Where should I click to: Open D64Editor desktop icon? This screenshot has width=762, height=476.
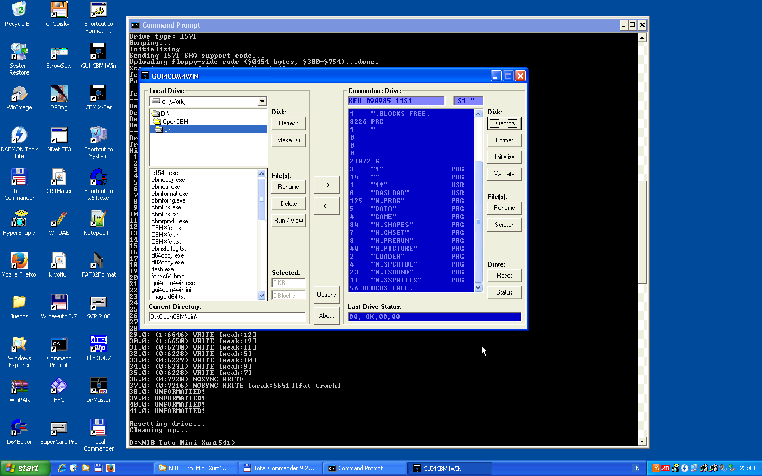click(19, 432)
